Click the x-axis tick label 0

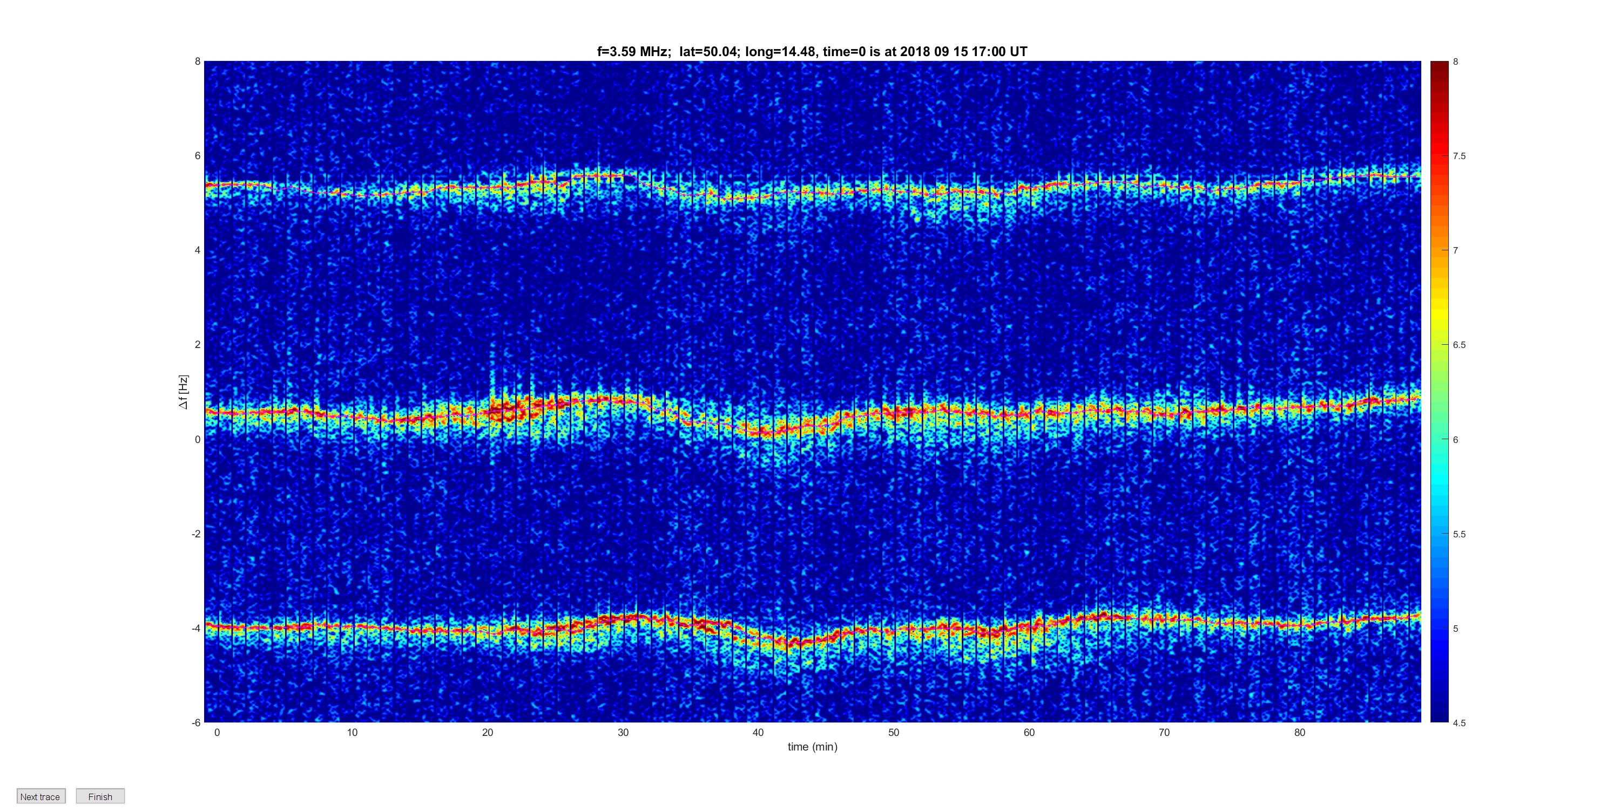(217, 732)
